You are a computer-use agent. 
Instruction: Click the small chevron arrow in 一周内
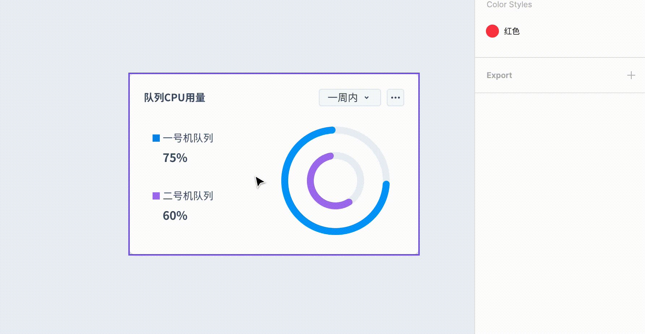click(367, 98)
